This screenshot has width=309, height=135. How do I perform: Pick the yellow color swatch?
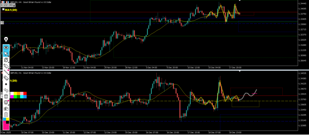15,93
